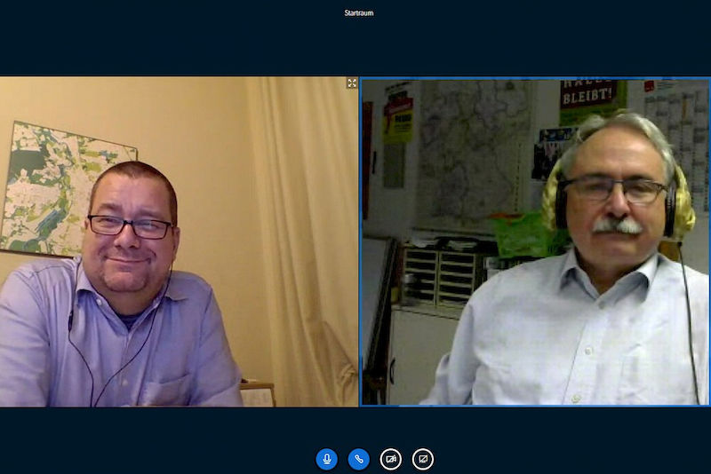This screenshot has height=474, width=711.
Task: Leave audio using the blue phone button
Action: [359, 459]
